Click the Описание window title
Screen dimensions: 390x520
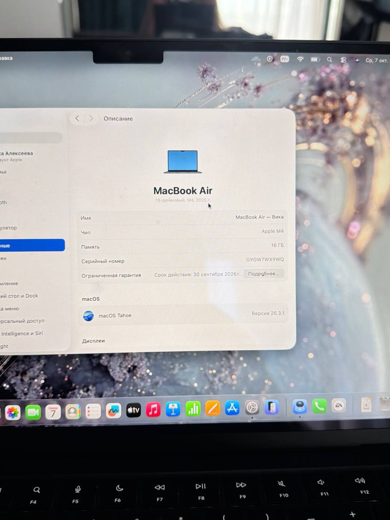pyautogui.click(x=118, y=119)
